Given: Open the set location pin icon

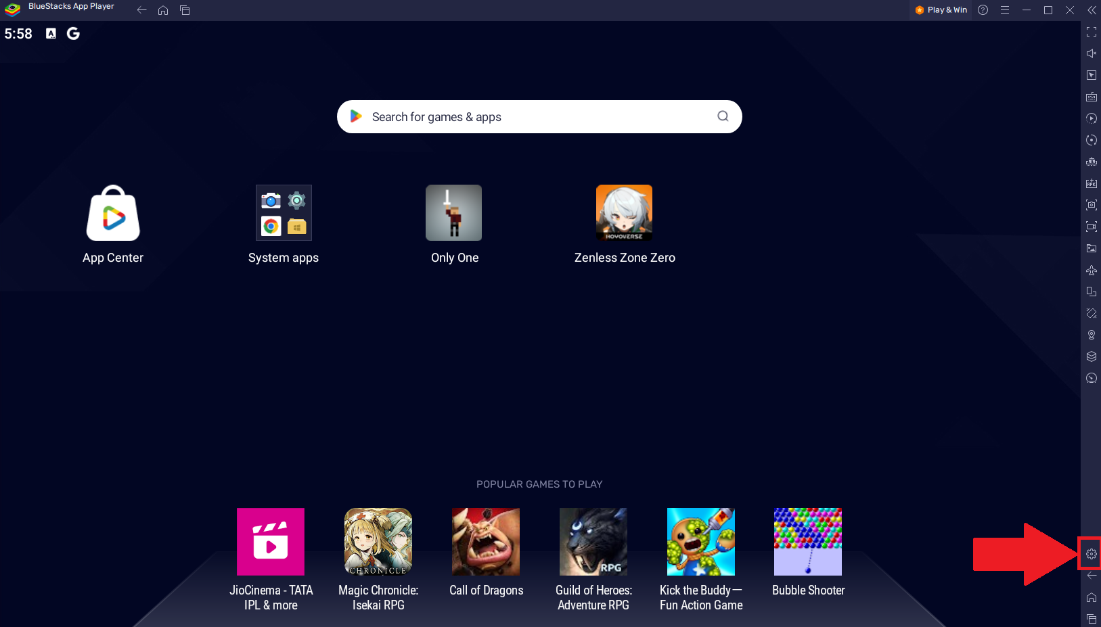Looking at the screenshot, I should [1091, 335].
